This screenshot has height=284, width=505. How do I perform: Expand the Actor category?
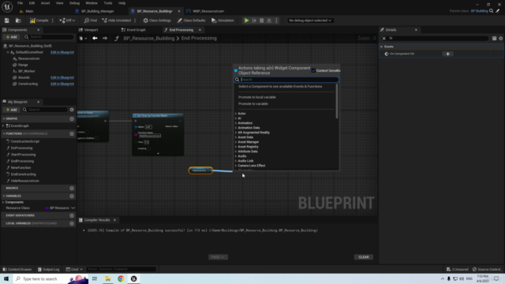pyautogui.click(x=236, y=114)
